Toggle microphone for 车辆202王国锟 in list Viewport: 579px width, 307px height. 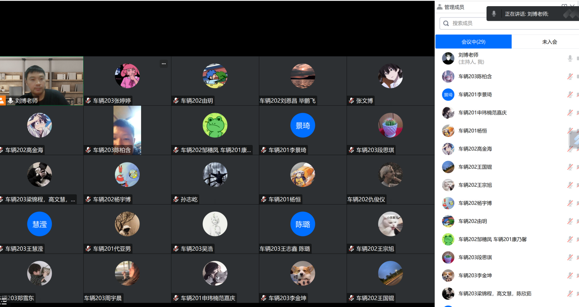point(570,167)
